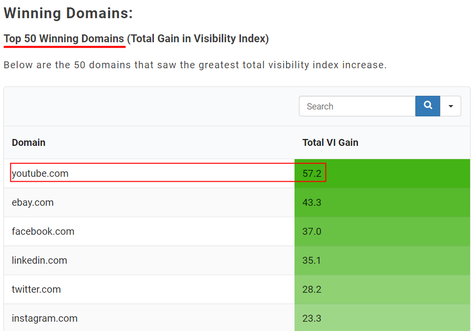
Task: Pick the instagram.com domain row
Action: click(45, 318)
